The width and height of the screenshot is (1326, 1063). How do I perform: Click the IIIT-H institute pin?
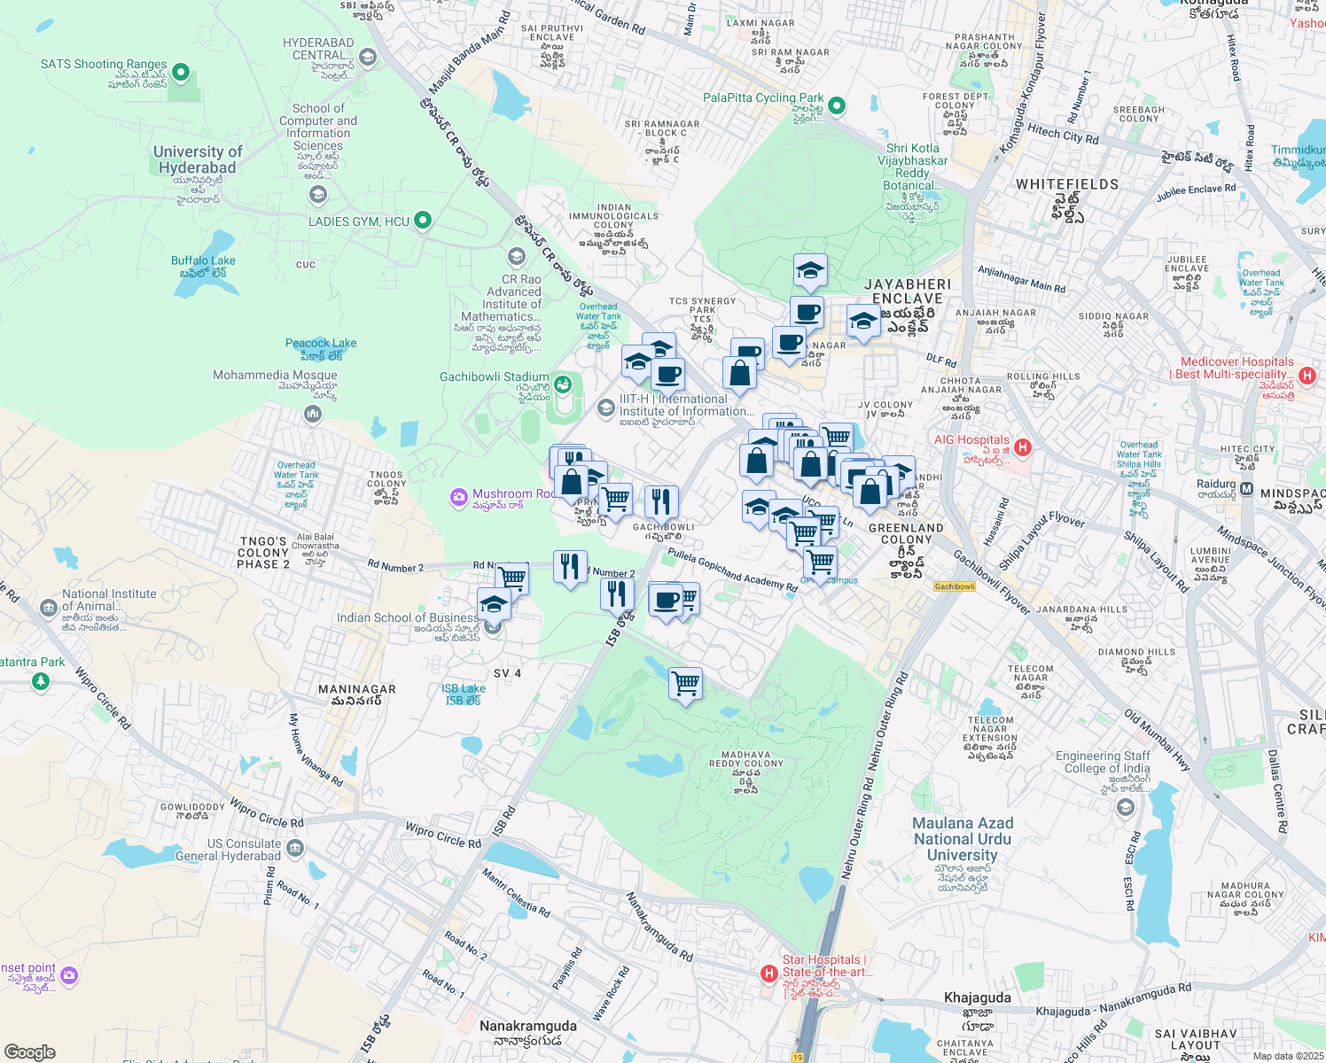pyautogui.click(x=605, y=407)
